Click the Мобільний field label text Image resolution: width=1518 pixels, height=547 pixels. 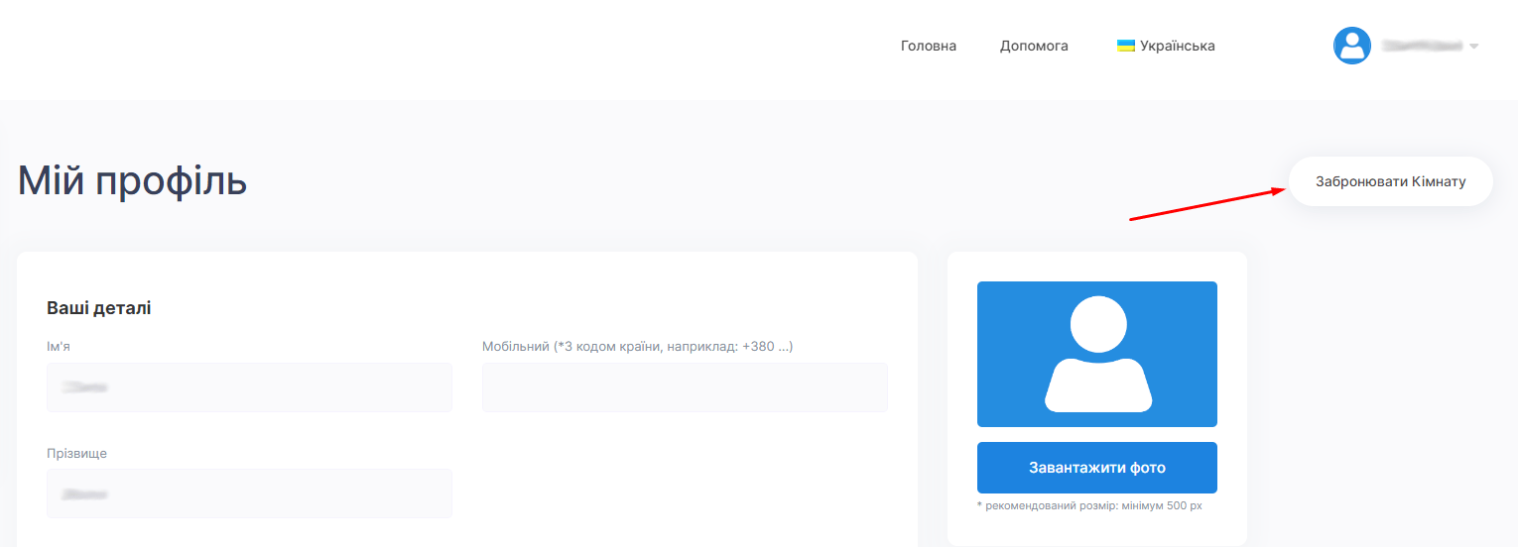pos(637,347)
